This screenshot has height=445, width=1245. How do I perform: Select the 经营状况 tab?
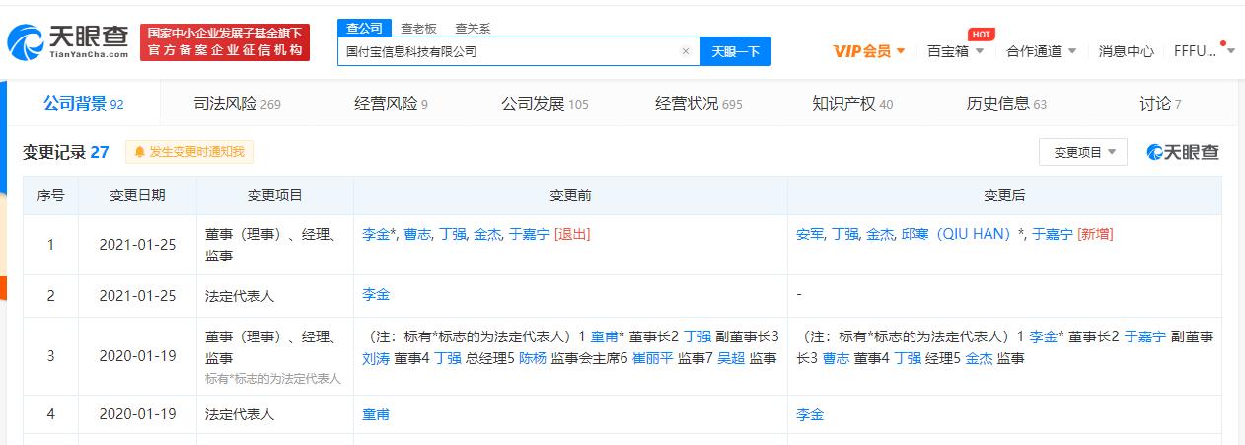[x=698, y=103]
